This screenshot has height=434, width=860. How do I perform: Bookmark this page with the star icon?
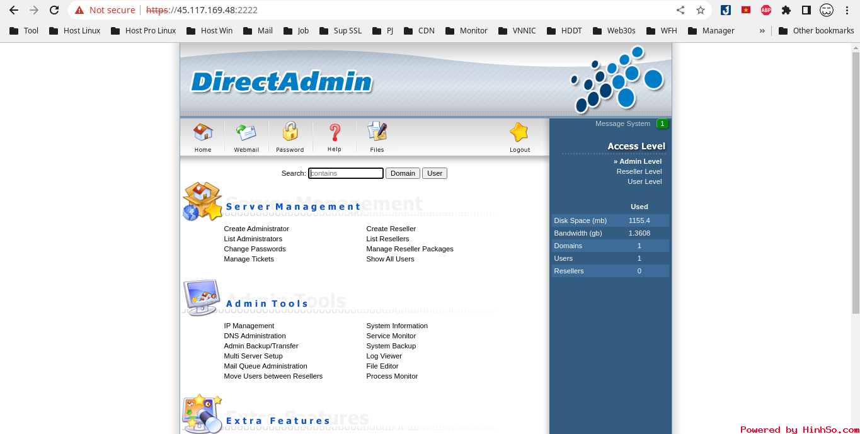tap(701, 10)
